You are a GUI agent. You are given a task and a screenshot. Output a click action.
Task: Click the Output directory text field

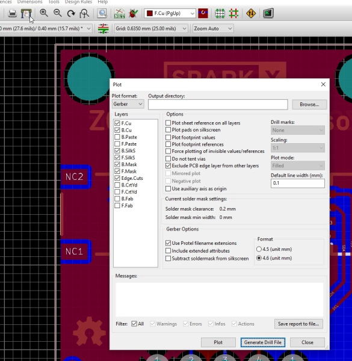click(x=218, y=105)
